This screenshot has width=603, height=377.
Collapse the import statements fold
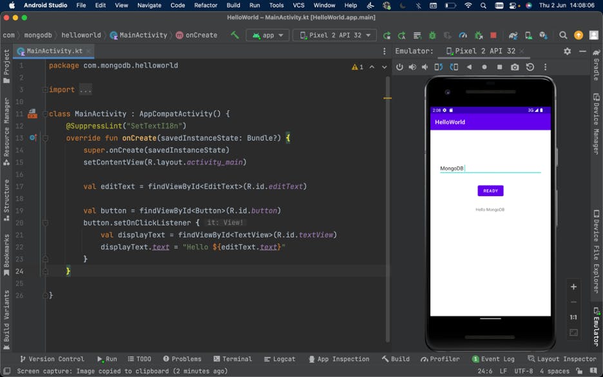[x=45, y=90]
